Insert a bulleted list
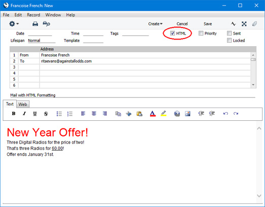The height and width of the screenshot is (207, 265). 59,114
